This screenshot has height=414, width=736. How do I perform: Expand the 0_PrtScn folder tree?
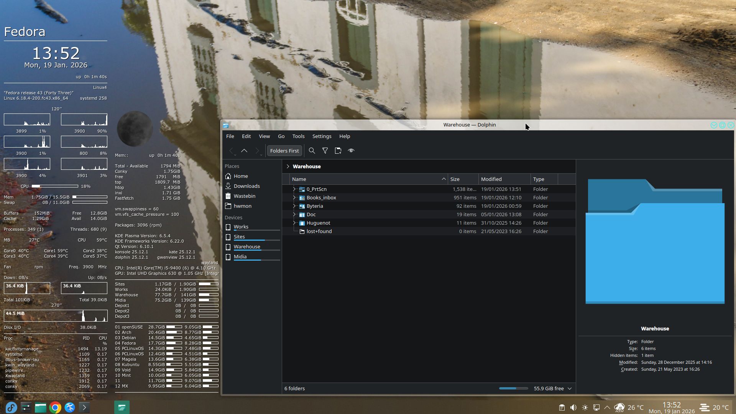(x=294, y=189)
